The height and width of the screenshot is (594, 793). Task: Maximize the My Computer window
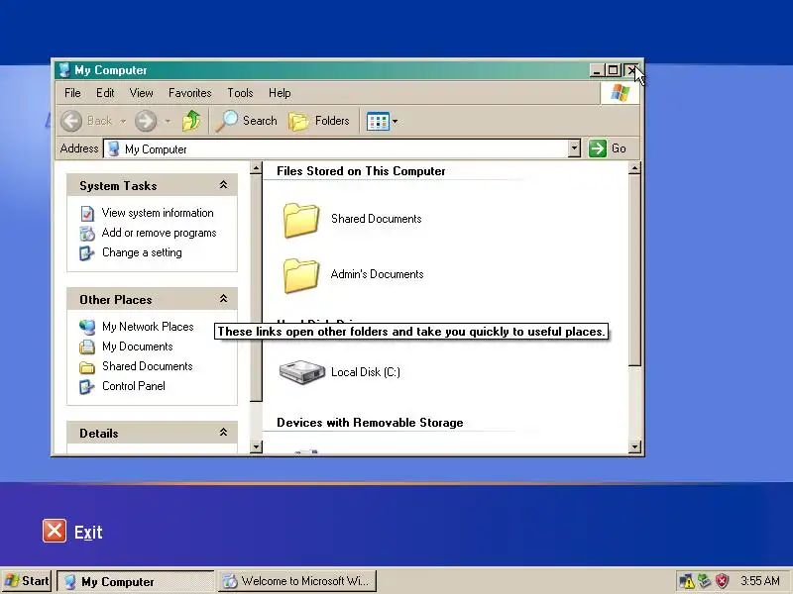click(x=613, y=70)
